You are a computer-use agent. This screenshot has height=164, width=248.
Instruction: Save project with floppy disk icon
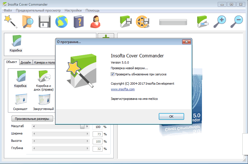(x=45, y=22)
